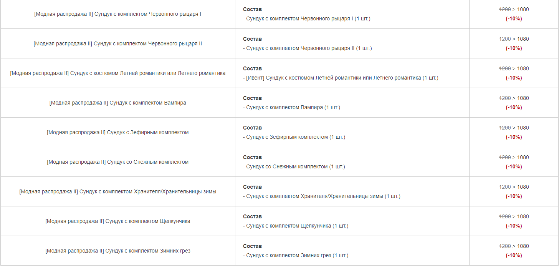This screenshot has width=559, height=266.
Task: Click the Зефирным комплектом chest name
Action: tap(118, 132)
